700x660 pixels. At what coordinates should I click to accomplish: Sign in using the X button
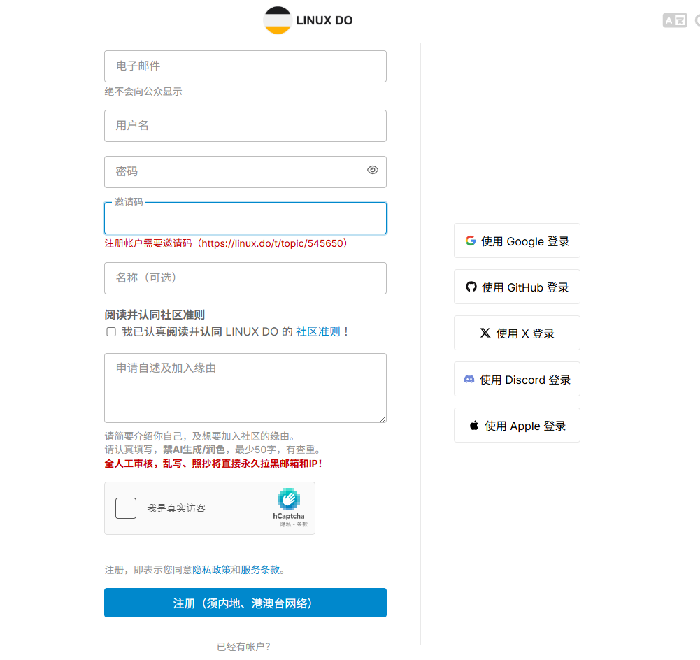(x=517, y=333)
